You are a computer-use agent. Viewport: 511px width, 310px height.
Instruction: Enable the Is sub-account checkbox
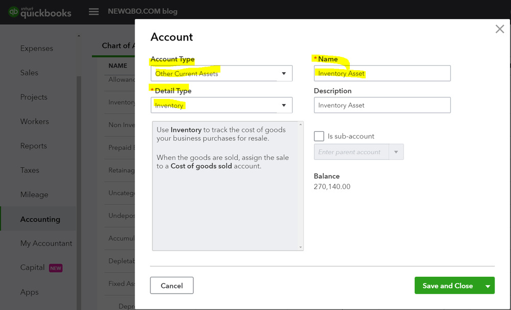click(319, 136)
